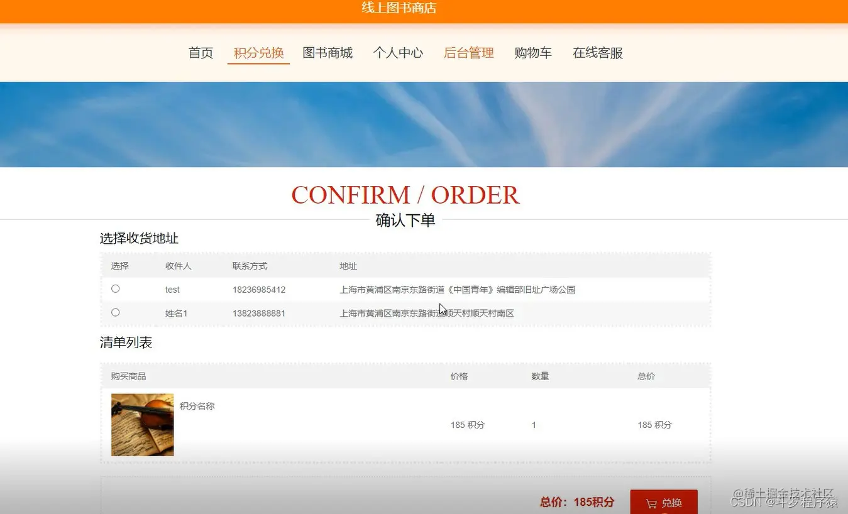Navigate to 图书商城
The image size is (848, 514).
pos(328,53)
